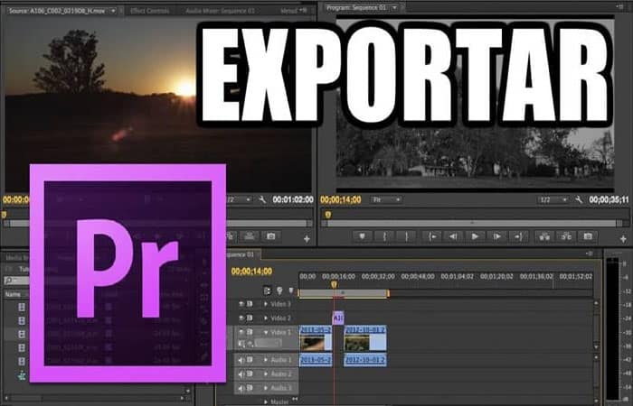
Task: Switch to the Effect Controls tab
Action: (150, 11)
